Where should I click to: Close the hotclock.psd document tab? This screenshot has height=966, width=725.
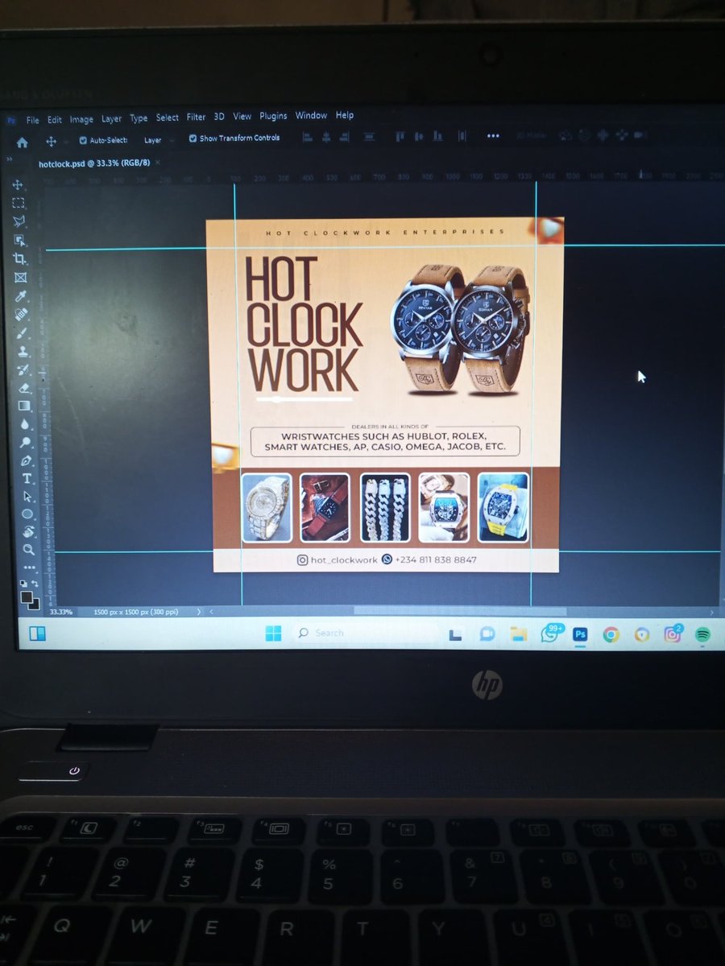pyautogui.click(x=158, y=163)
